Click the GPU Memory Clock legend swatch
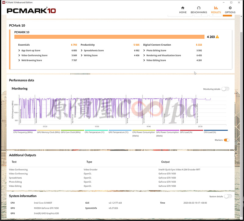Screen dimensions: 244x221 coord(49,130)
